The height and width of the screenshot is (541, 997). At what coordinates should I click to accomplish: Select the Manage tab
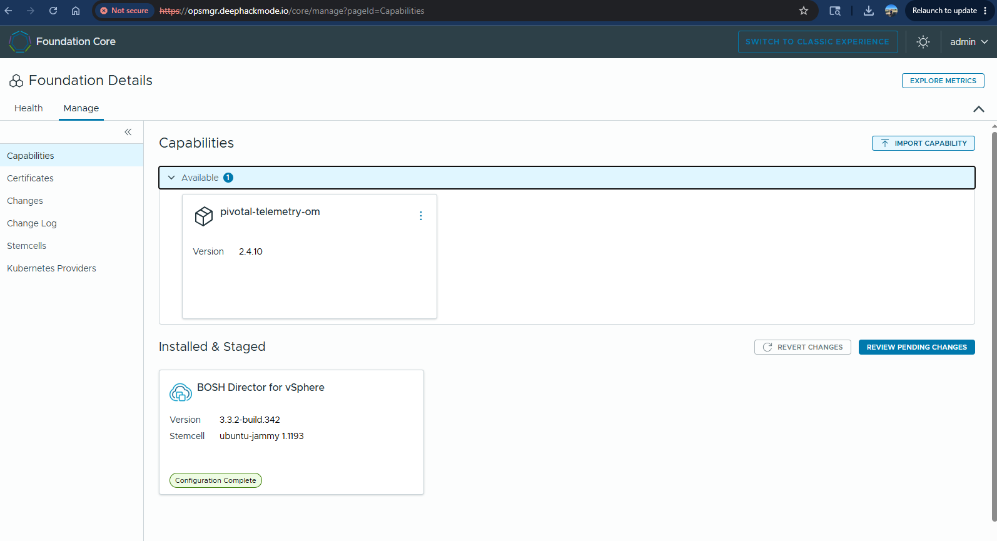pos(81,108)
